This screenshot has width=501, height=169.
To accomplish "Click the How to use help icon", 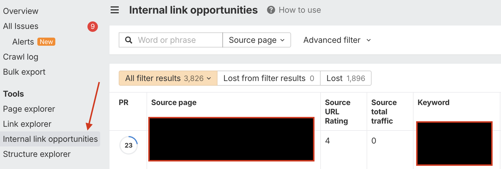I will [x=271, y=10].
